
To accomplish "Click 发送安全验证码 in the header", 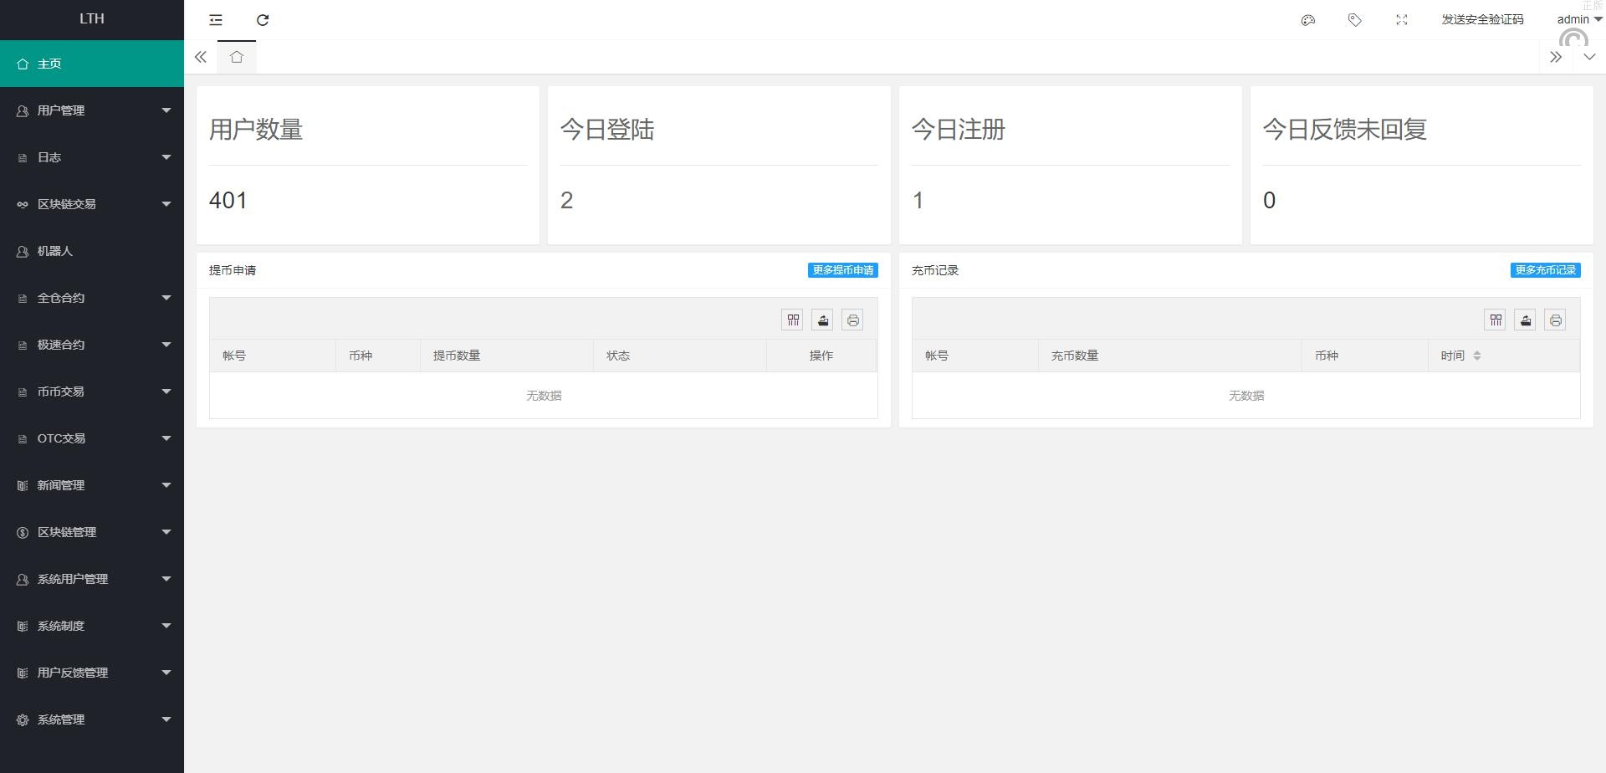I will coord(1481,19).
